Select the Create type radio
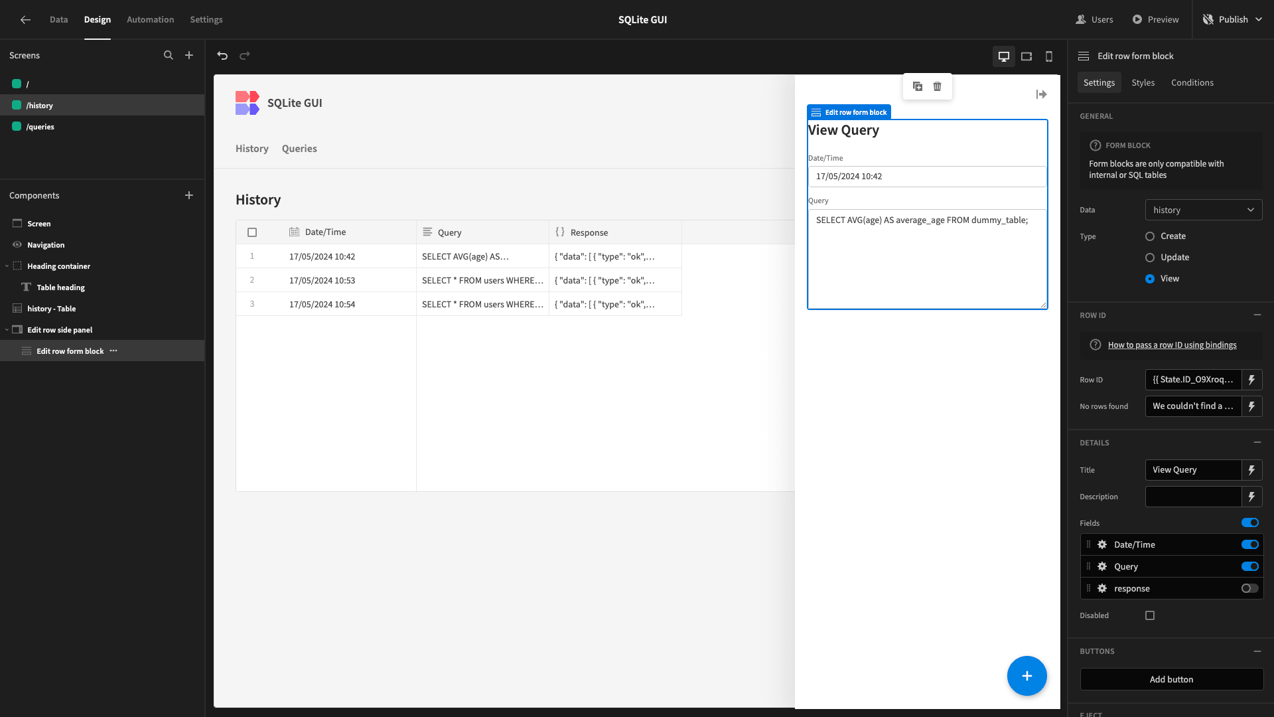Viewport: 1274px width, 717px height. (1150, 236)
